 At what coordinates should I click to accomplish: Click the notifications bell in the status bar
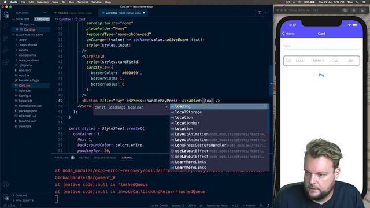click(x=268, y=206)
